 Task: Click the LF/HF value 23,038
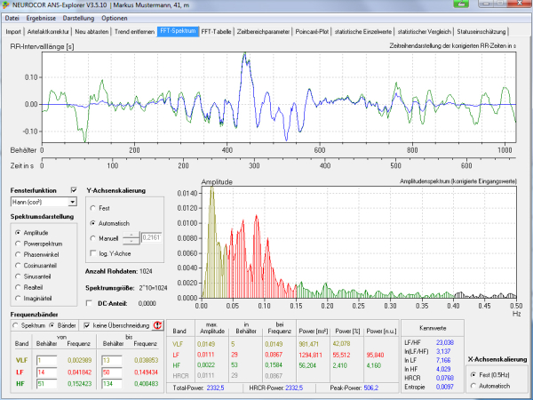445,342
